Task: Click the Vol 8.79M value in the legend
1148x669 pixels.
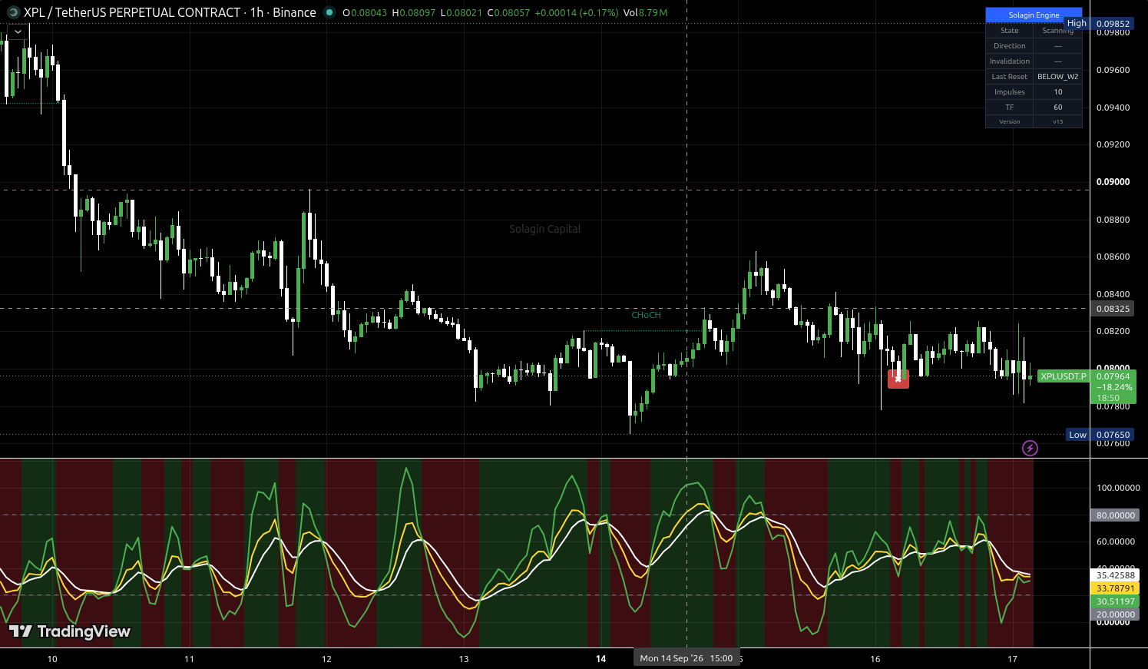Action: [x=645, y=13]
